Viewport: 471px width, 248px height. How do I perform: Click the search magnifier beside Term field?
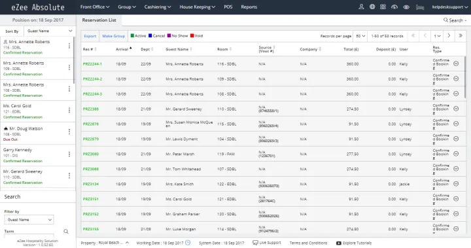[x=66, y=232]
